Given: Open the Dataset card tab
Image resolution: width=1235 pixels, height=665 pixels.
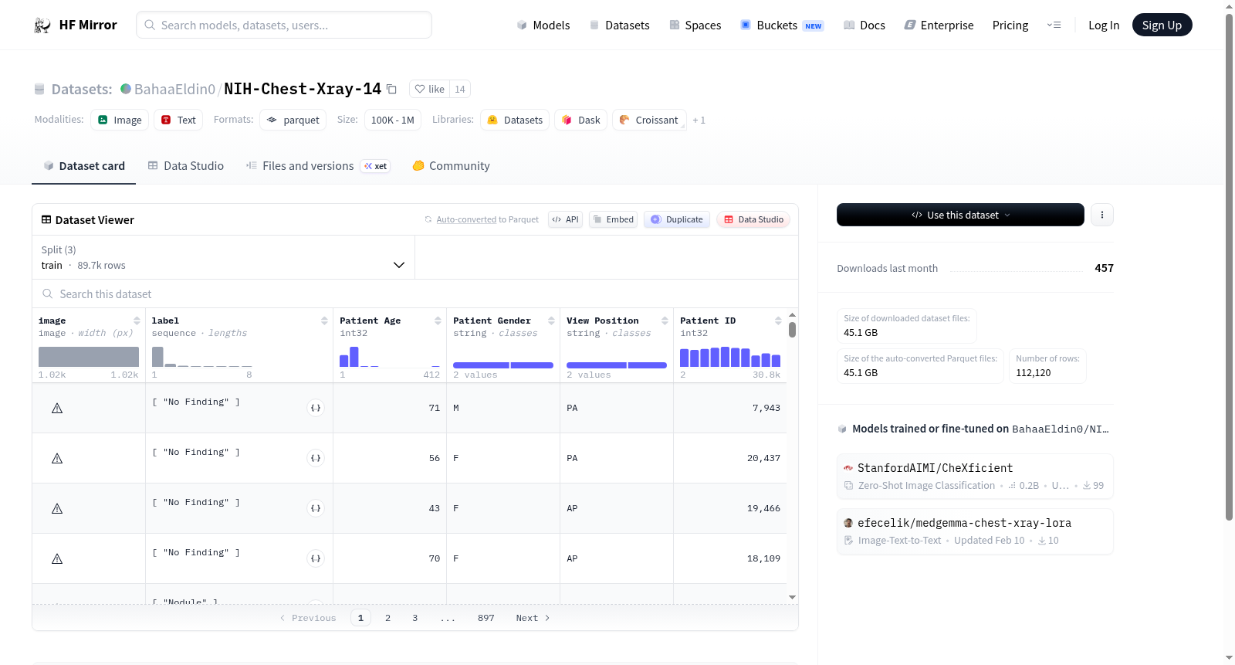Looking at the screenshot, I should pyautogui.click(x=83, y=166).
